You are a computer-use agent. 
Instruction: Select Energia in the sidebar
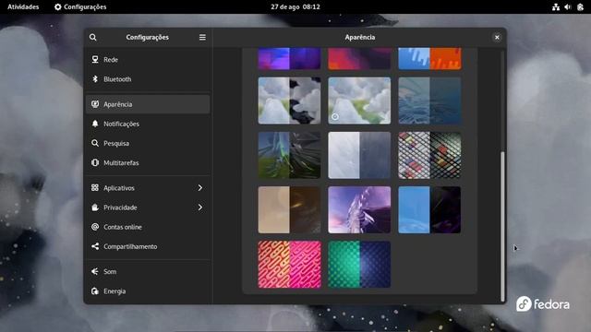pyautogui.click(x=148, y=291)
